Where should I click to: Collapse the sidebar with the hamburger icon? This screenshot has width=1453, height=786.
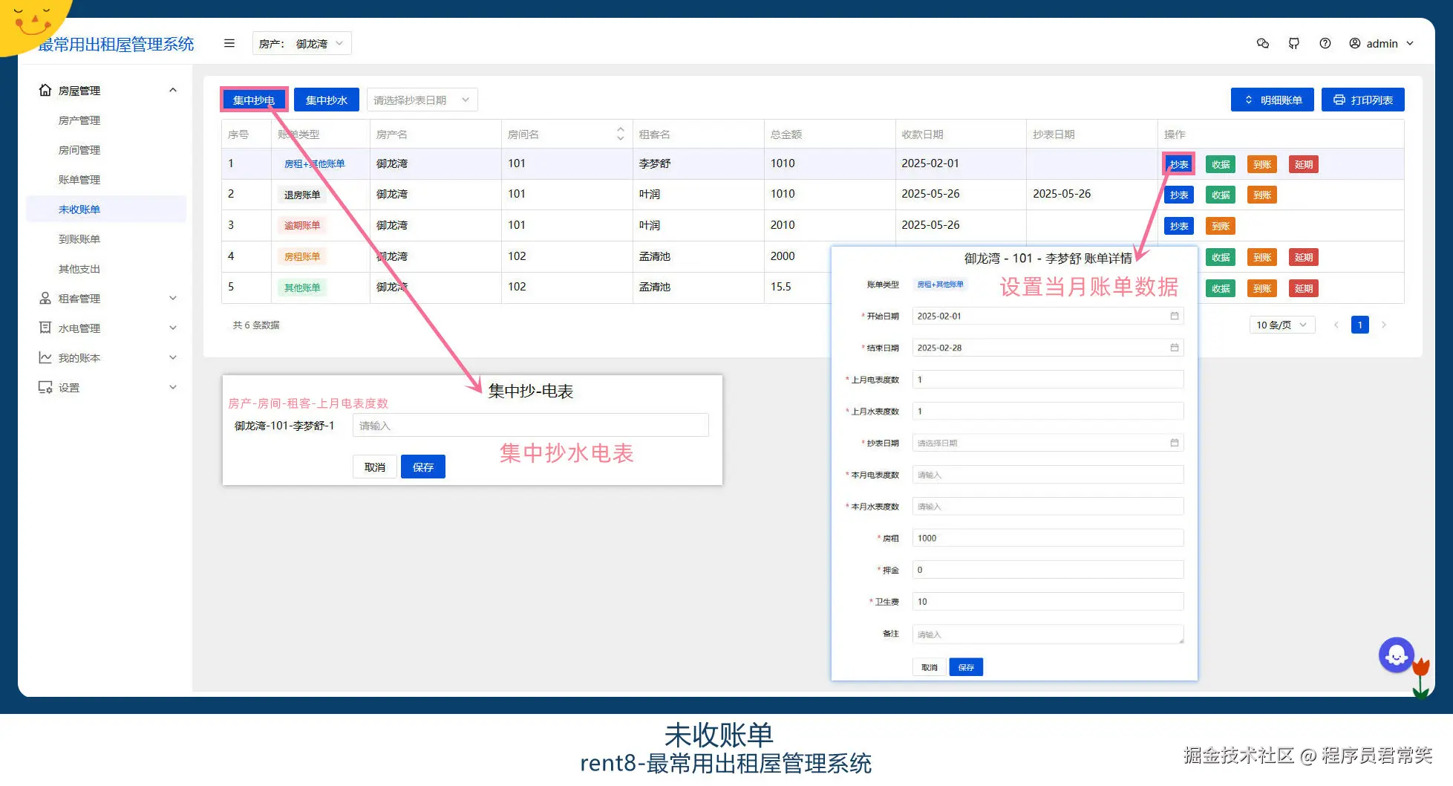[229, 43]
